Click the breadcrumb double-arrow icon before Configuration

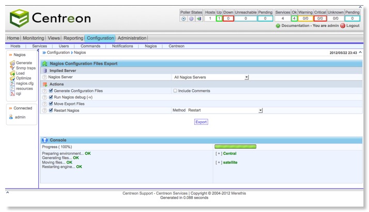click(x=44, y=53)
